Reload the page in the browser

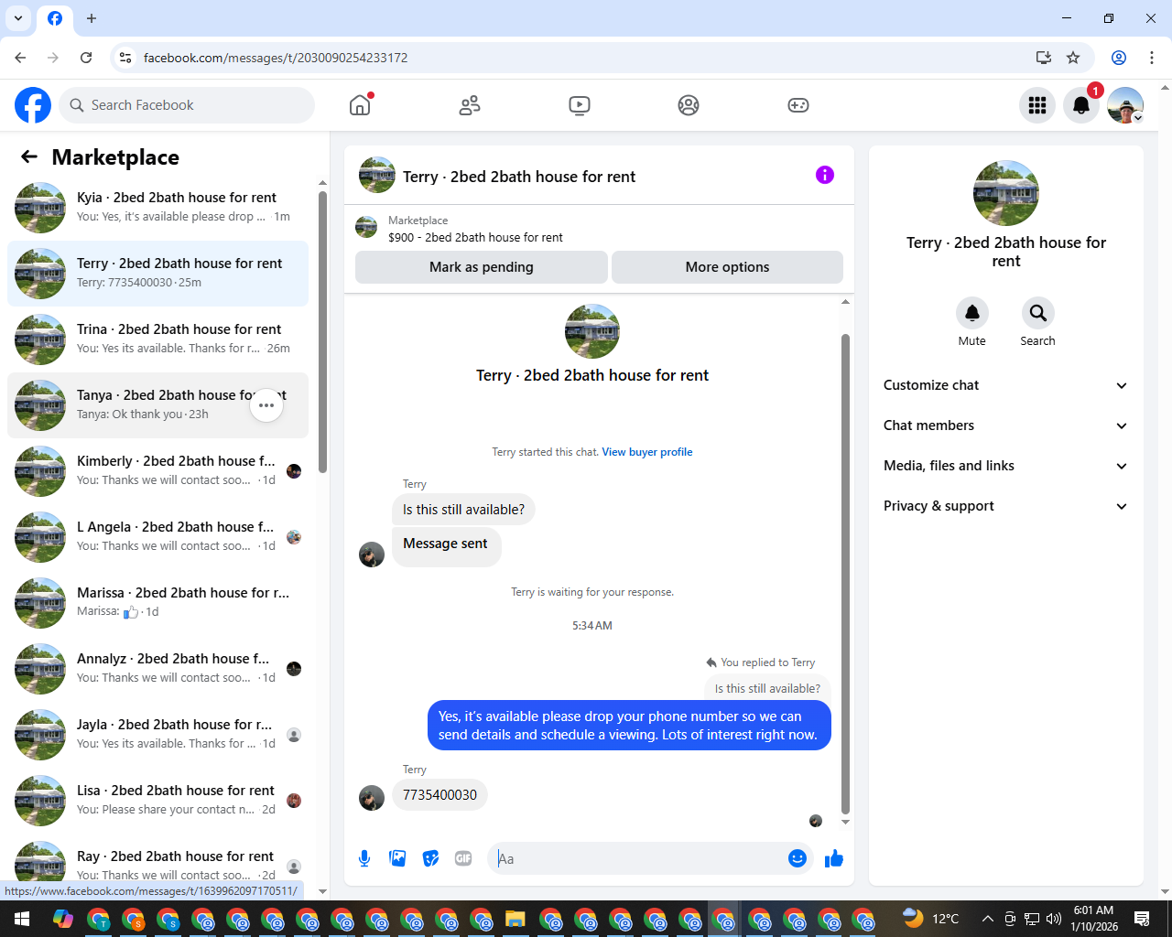coord(86,58)
